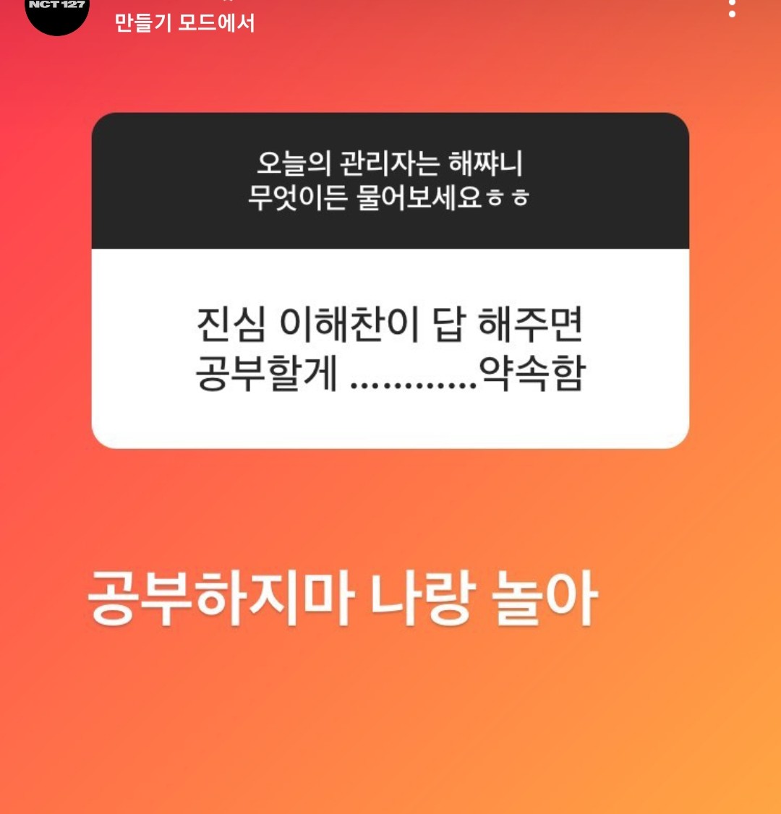Tap the reply caption word '공부하지마'
Viewport: 781px width, 814px height.
pyautogui.click(x=221, y=598)
